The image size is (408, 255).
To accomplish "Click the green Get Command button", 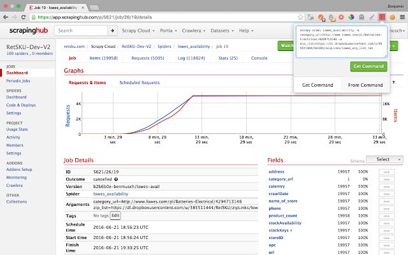I will click(368, 66).
